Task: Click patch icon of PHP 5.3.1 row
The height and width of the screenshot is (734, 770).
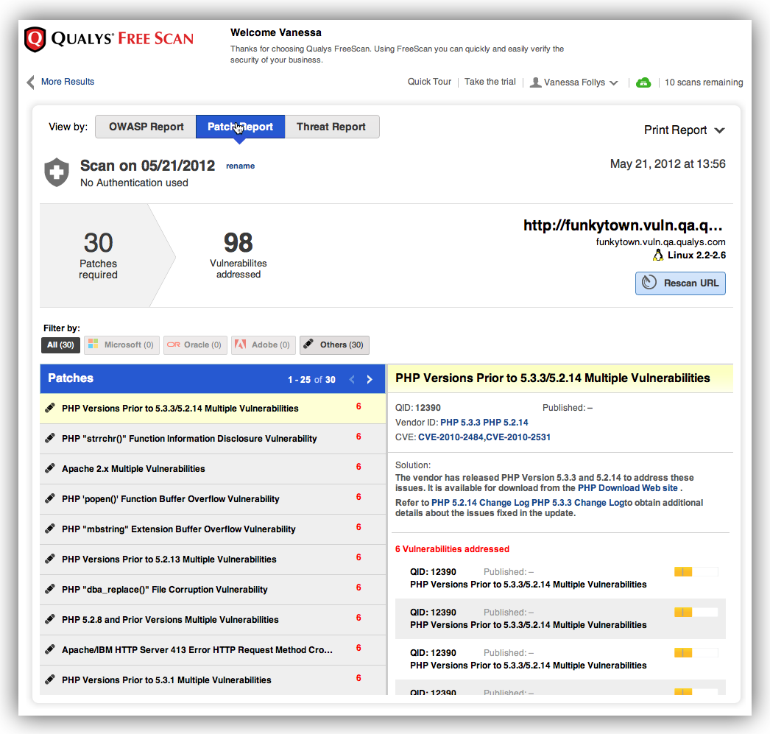Action: tap(50, 680)
